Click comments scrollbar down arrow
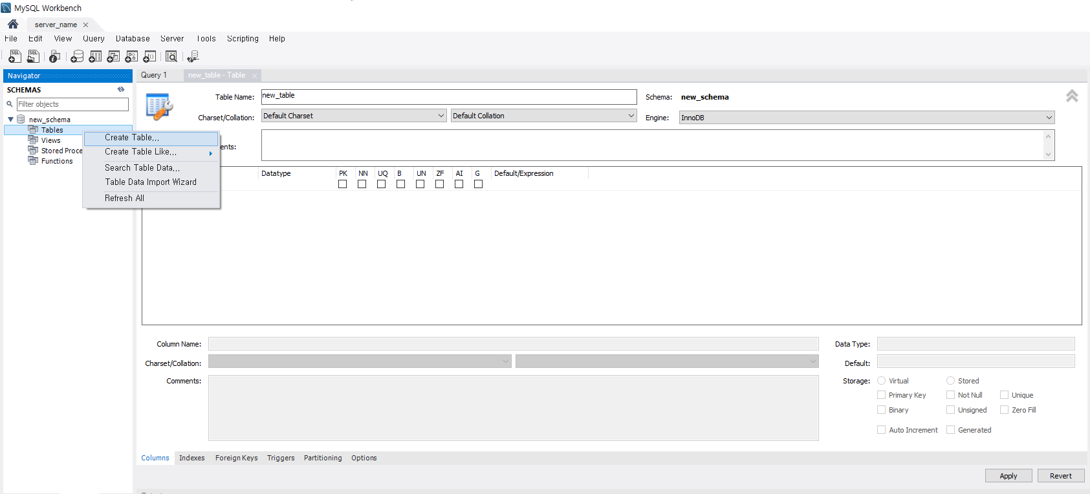Image resolution: width=1090 pixels, height=494 pixels. (x=1049, y=155)
